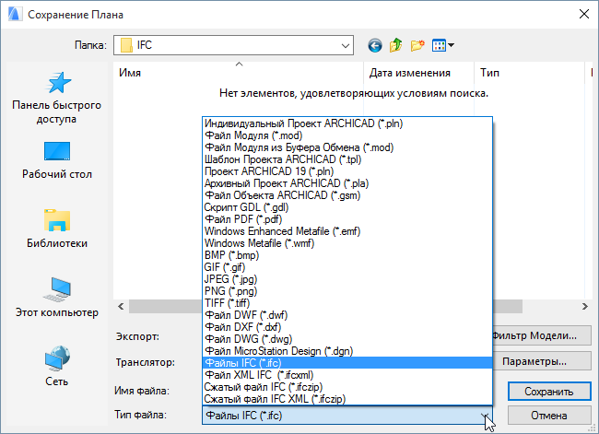Sort by Дата изменения column header
599x434 pixels.
pyautogui.click(x=418, y=73)
